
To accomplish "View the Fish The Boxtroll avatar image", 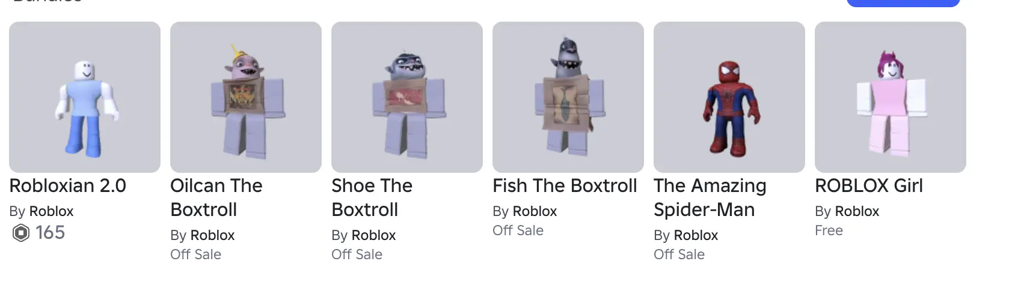I will coord(568,97).
